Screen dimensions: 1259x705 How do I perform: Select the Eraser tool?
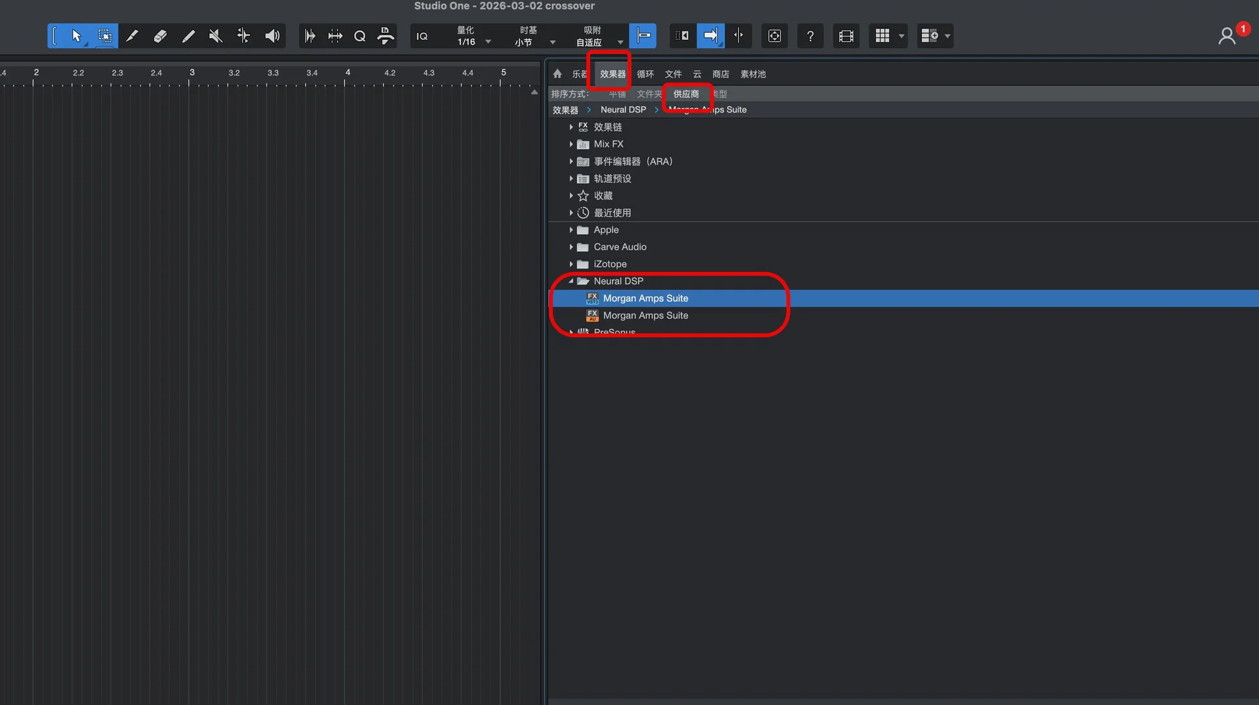pyautogui.click(x=160, y=36)
